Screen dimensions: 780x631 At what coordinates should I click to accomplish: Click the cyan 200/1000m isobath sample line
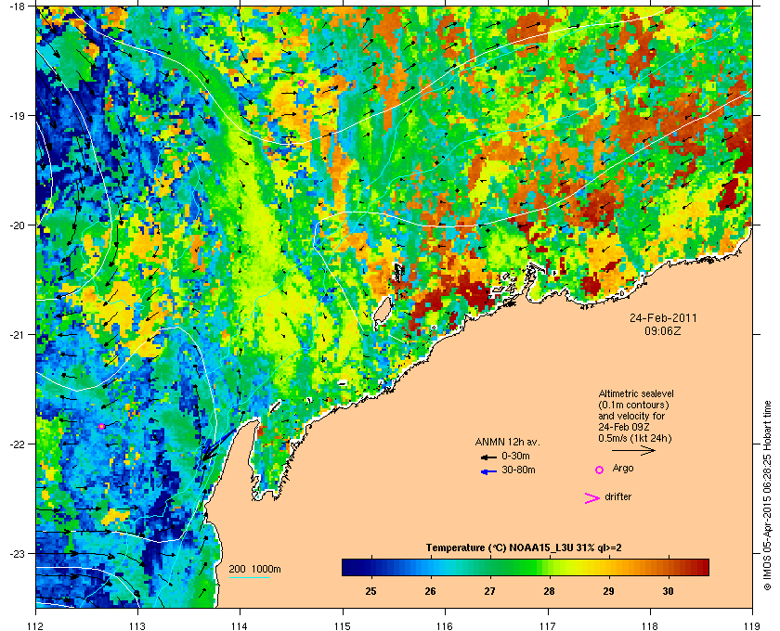[249, 578]
